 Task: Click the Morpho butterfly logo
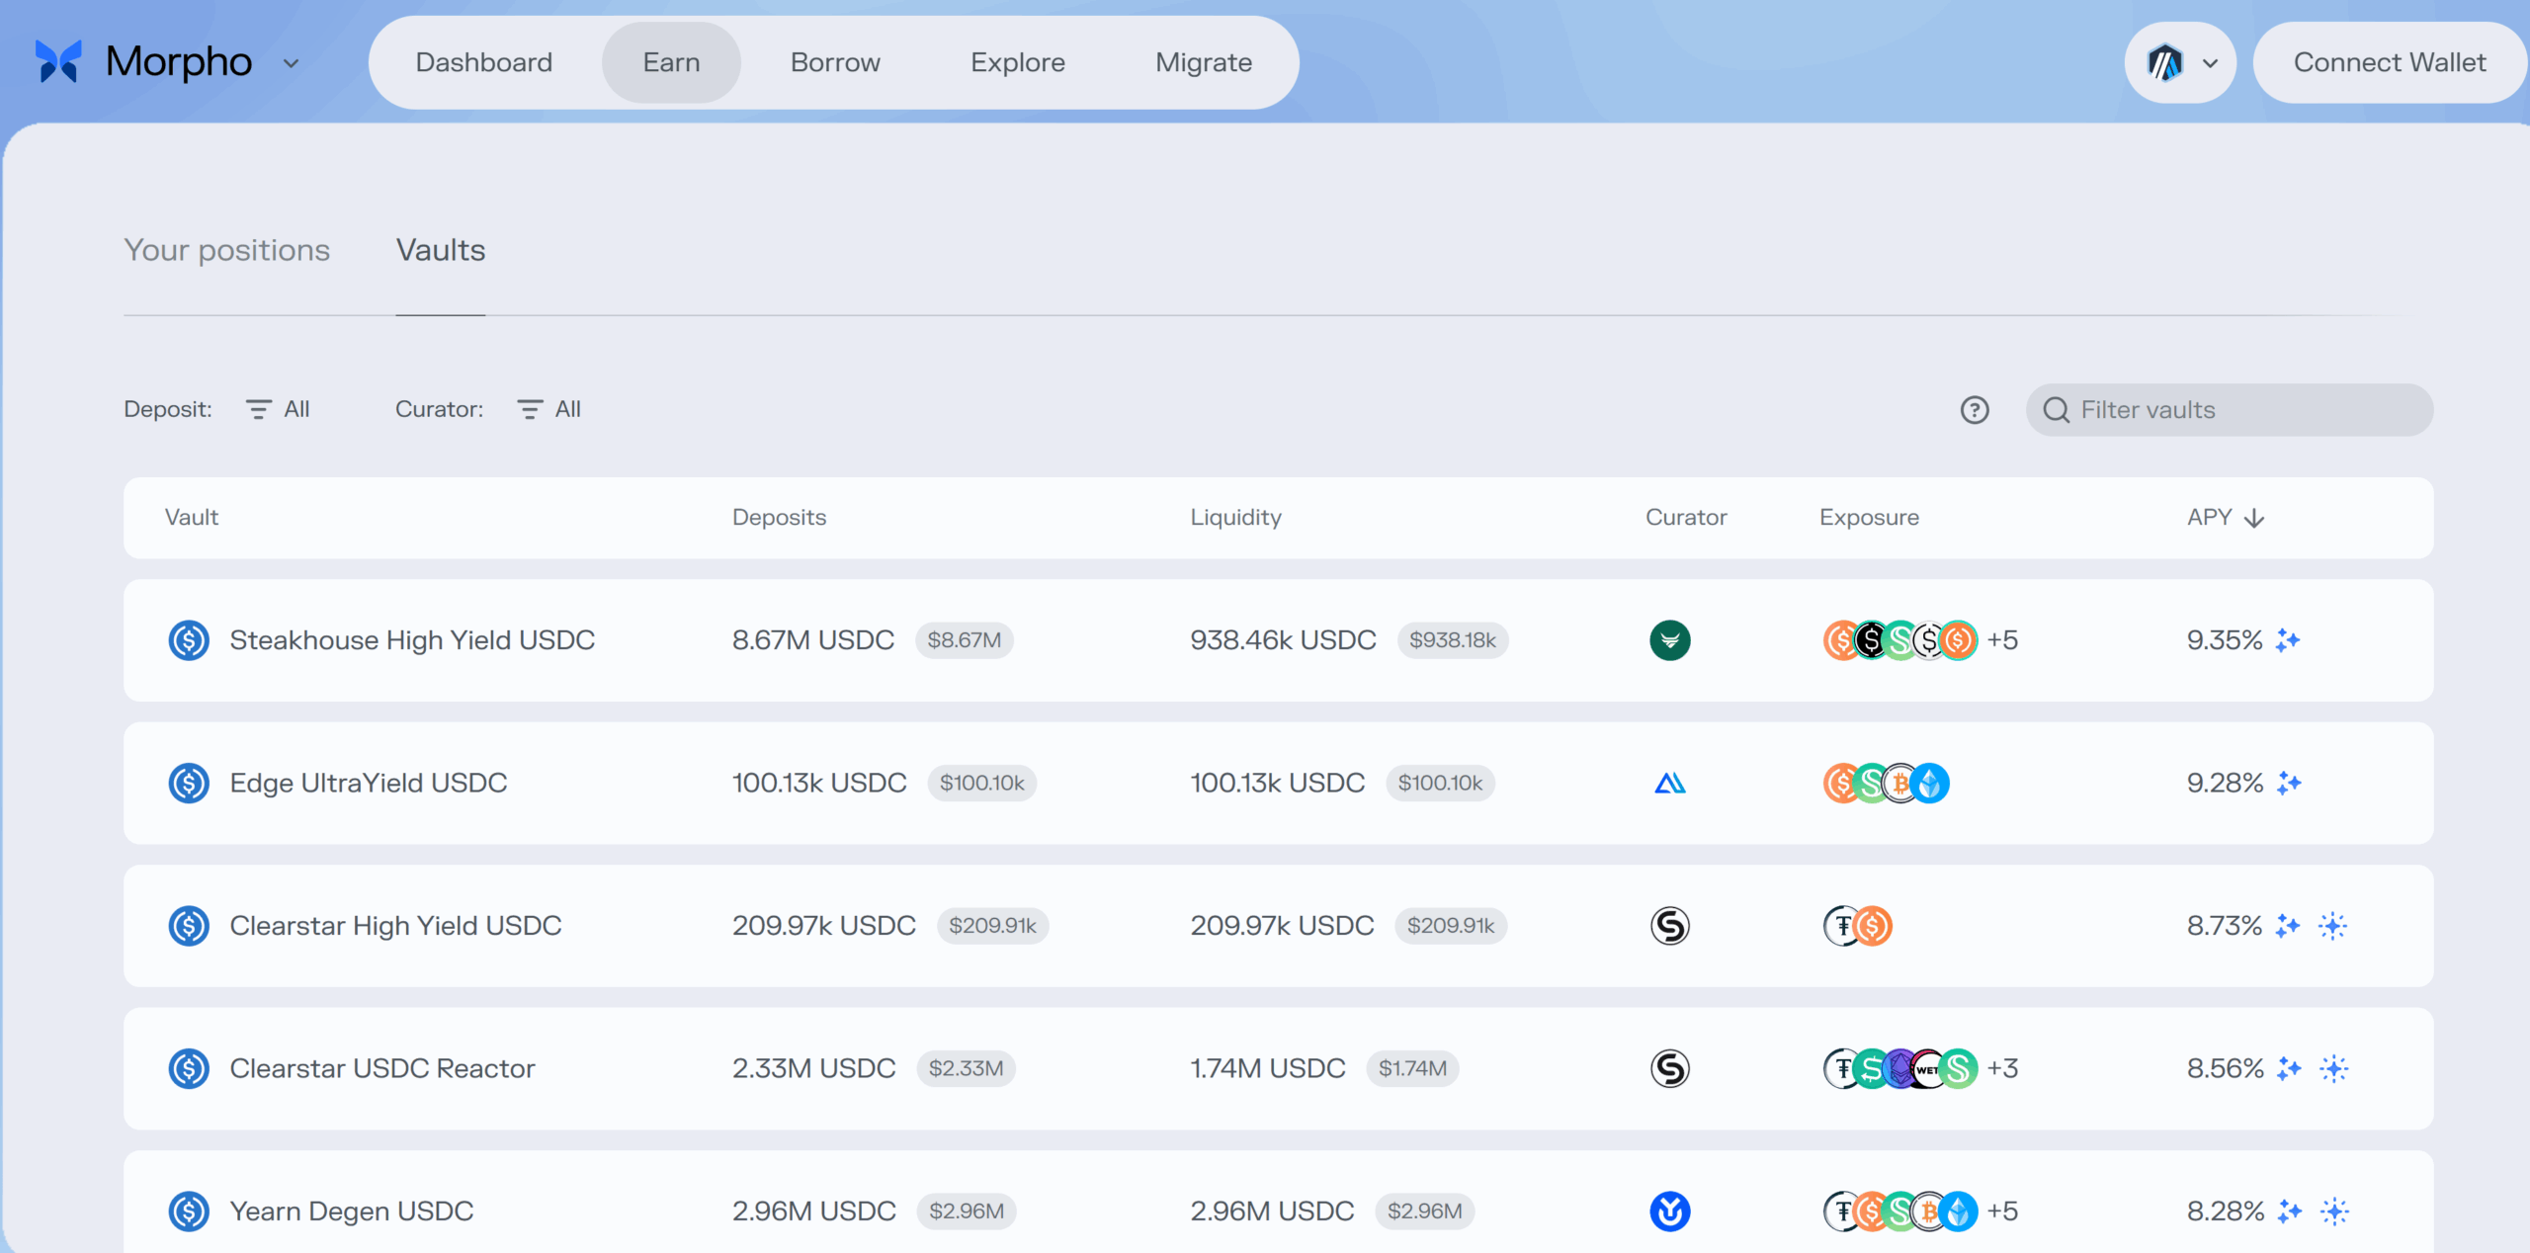(x=58, y=61)
